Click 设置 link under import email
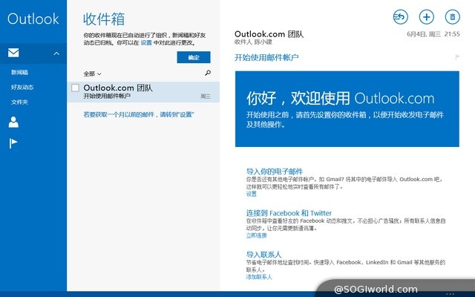 coord(252,194)
